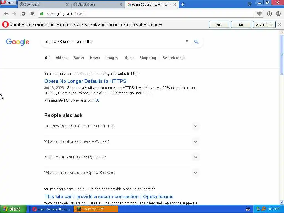This screenshot has height=213, width=284.
Task: Switch to Images results
Action: 112,58
